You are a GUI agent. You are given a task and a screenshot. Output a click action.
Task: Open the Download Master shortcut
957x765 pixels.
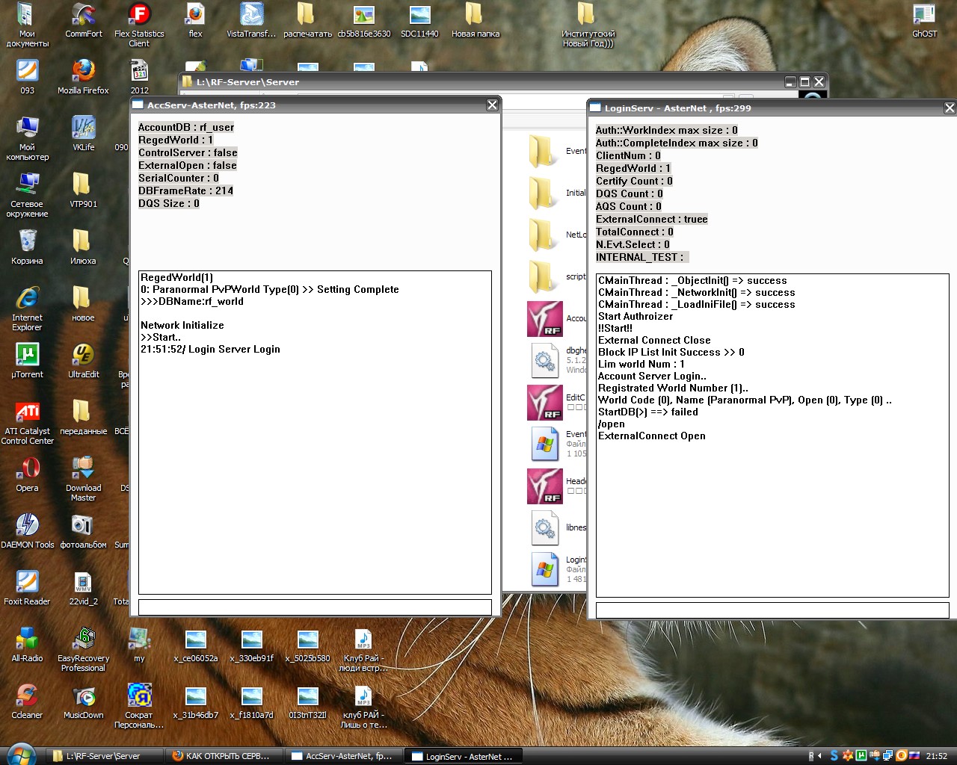pyautogui.click(x=83, y=469)
